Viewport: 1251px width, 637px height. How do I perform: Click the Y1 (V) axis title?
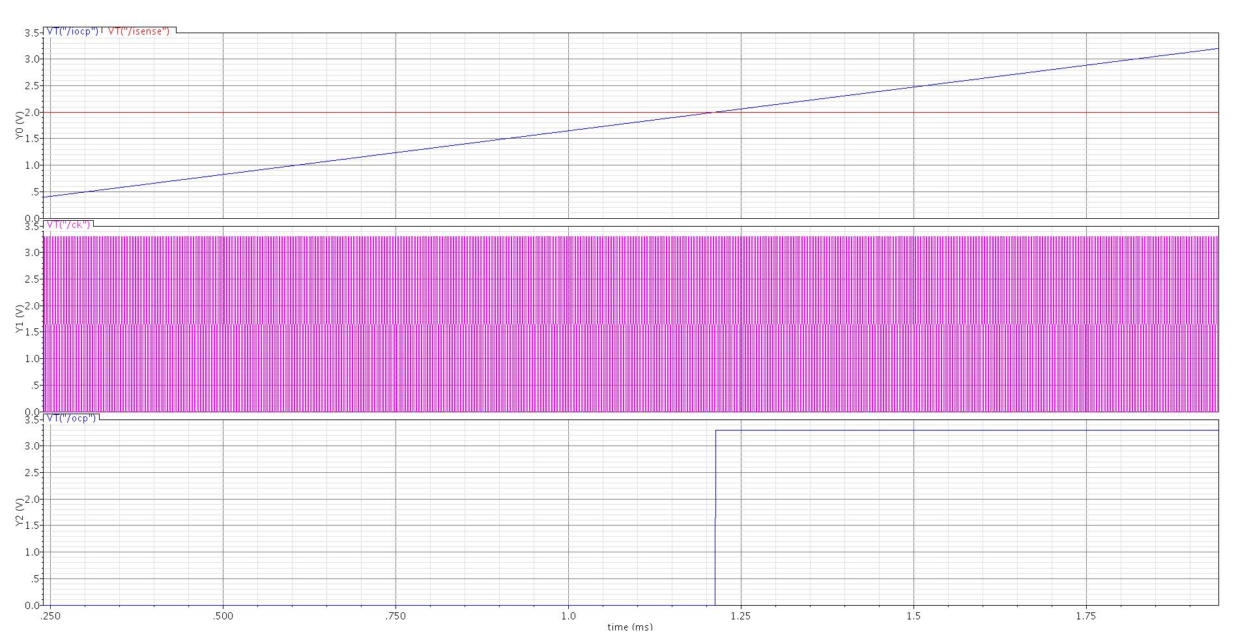coord(19,318)
